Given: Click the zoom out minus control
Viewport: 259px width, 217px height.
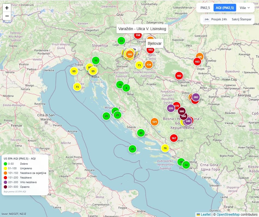Looking at the screenshot, I should (x=7, y=16).
